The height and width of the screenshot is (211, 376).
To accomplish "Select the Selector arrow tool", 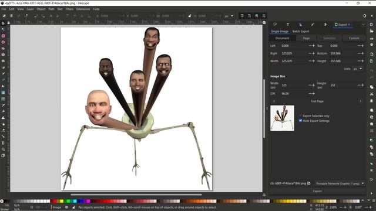I will (x=3, y=23).
